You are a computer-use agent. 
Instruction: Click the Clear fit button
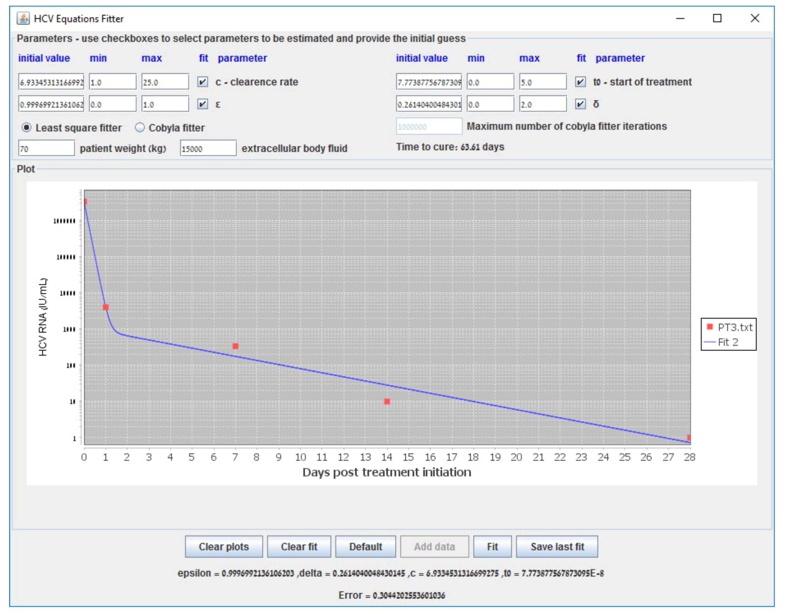click(299, 547)
